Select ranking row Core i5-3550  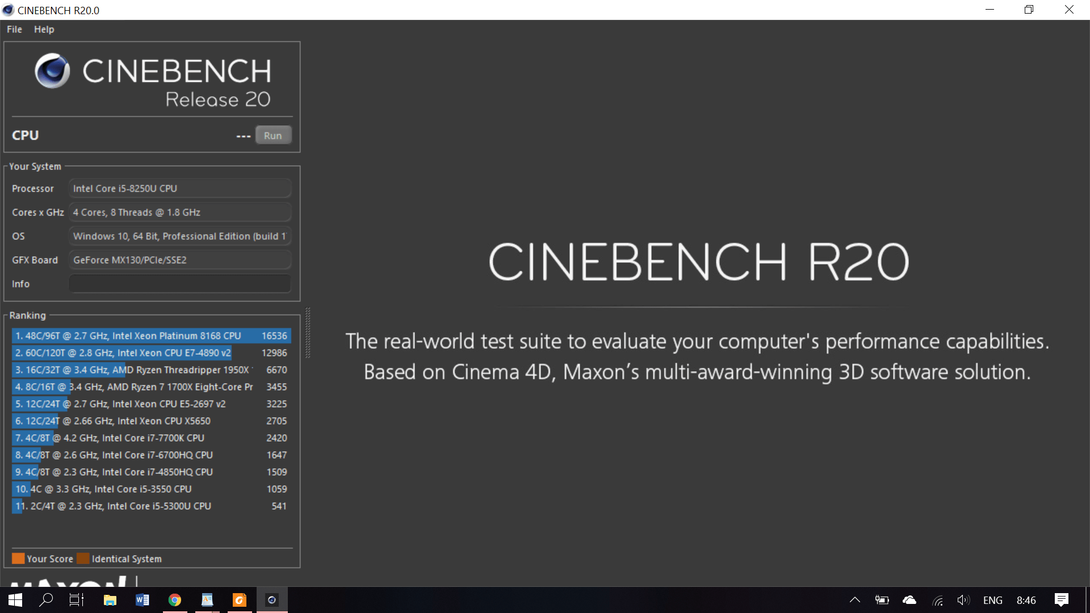point(152,489)
